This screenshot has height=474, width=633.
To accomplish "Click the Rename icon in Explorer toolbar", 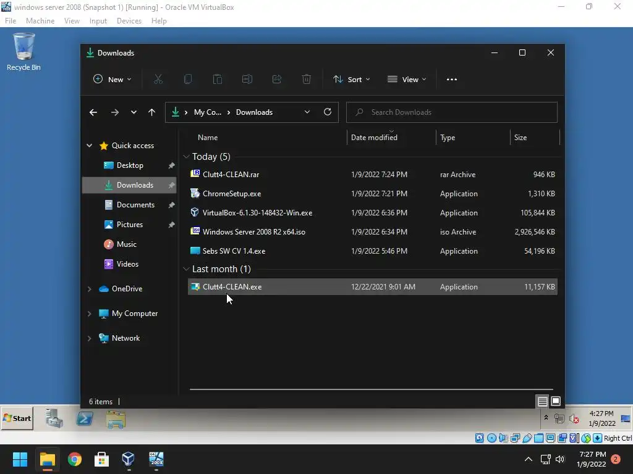I will 247,80.
